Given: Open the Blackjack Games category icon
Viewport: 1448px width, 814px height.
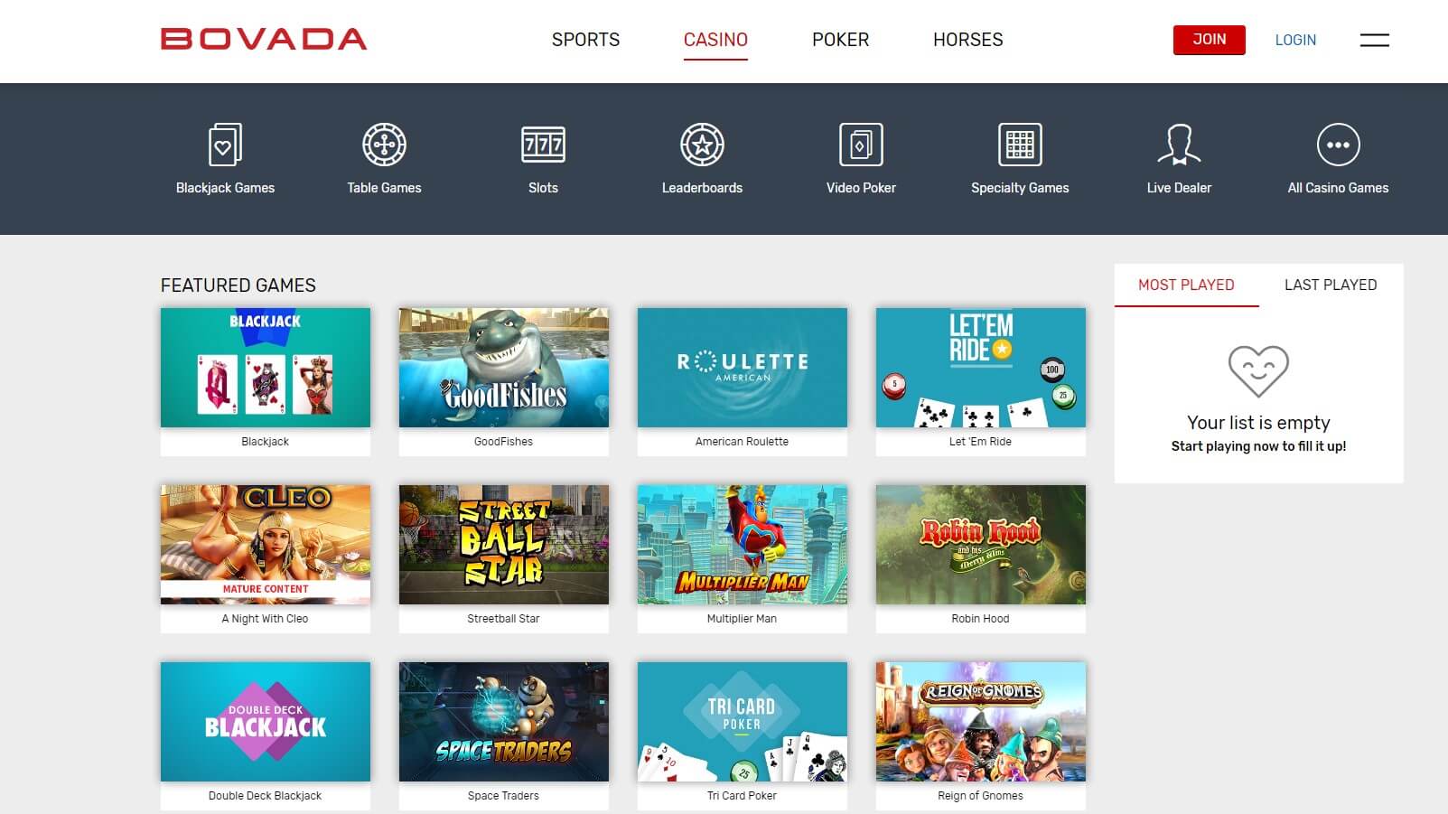Looking at the screenshot, I should 225,145.
